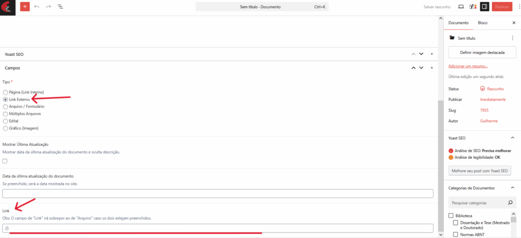Toggle the settings sidebar panel icon
Screen dimensions: 521x238
click(484, 7)
